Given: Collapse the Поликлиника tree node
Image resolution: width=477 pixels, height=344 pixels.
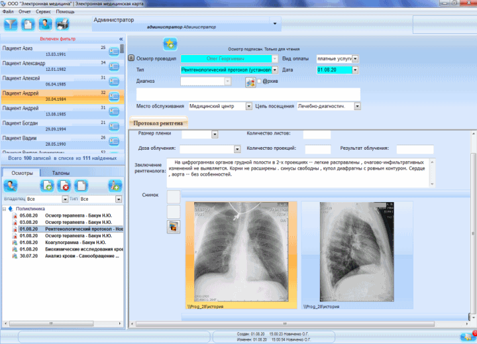Looking at the screenshot, I should point(4,209).
